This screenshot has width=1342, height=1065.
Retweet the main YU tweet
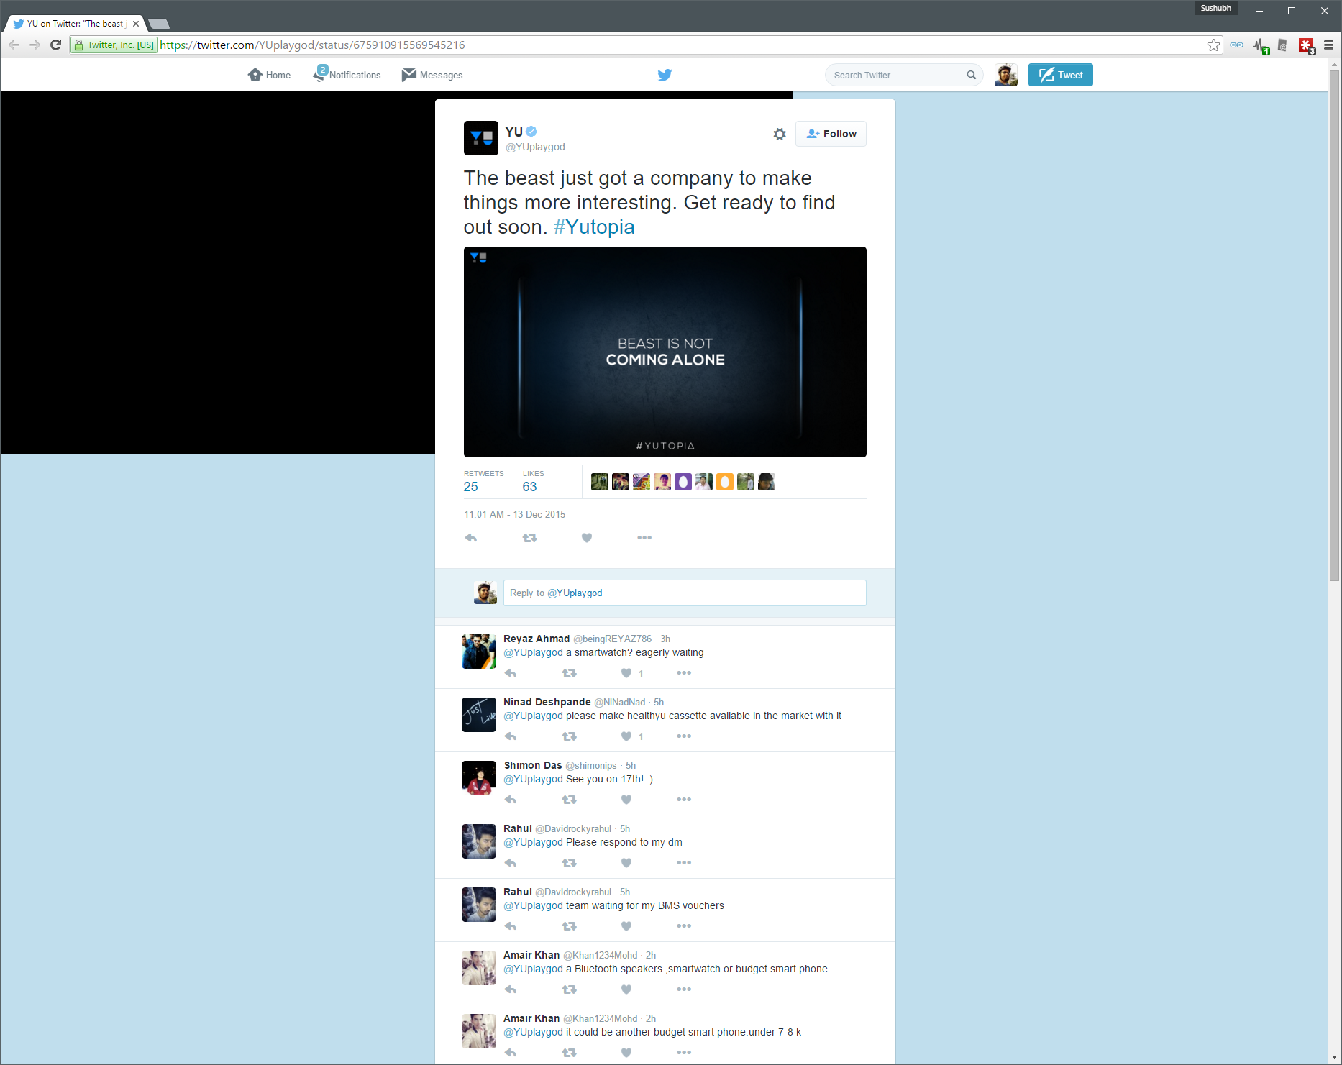tap(529, 538)
